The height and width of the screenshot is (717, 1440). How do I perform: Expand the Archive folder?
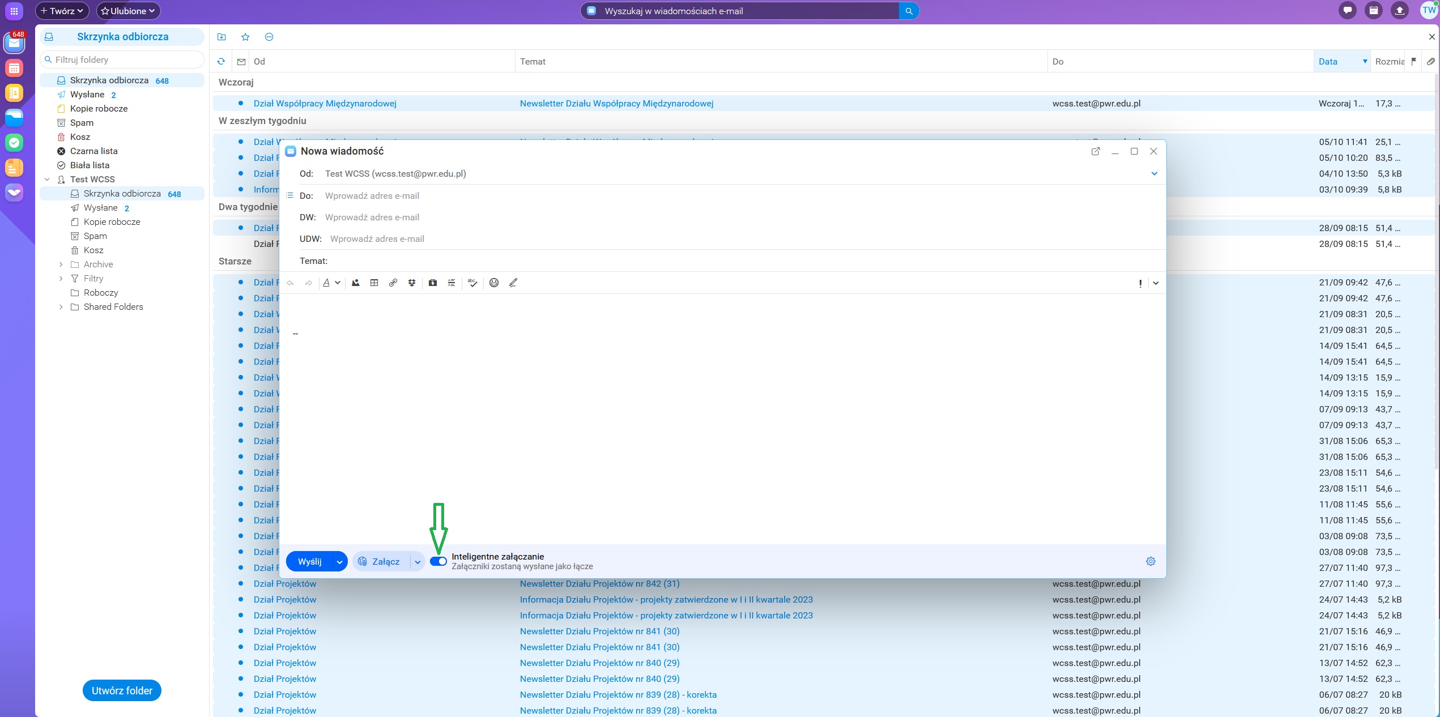pos(61,264)
